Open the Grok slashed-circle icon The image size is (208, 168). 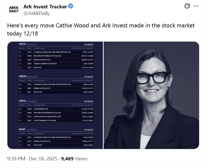click(x=187, y=6)
